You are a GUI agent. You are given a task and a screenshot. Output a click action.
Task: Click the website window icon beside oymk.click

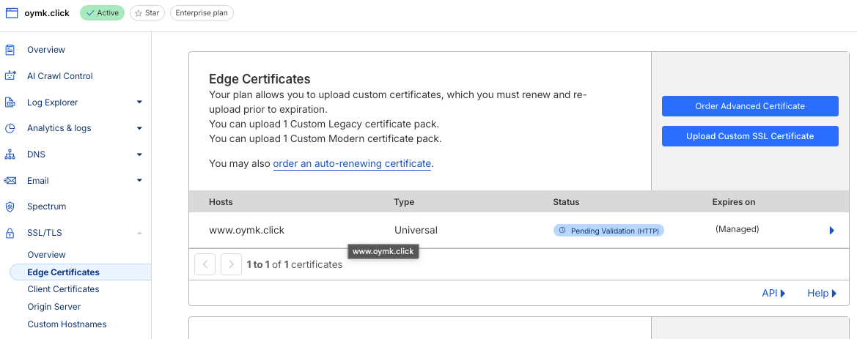(x=12, y=13)
